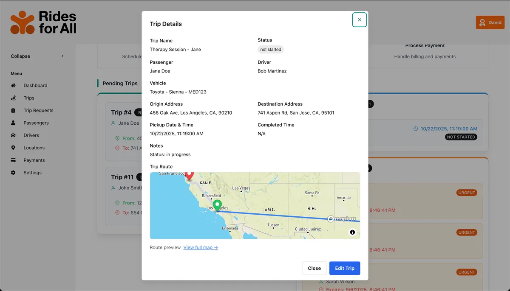Click the Trip Requests clipboard icon
510x291 pixels.
pyautogui.click(x=13, y=110)
